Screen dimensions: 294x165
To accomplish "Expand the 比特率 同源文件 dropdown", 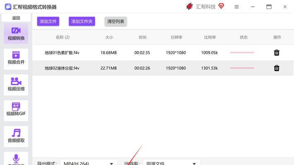I will tap(172, 163).
